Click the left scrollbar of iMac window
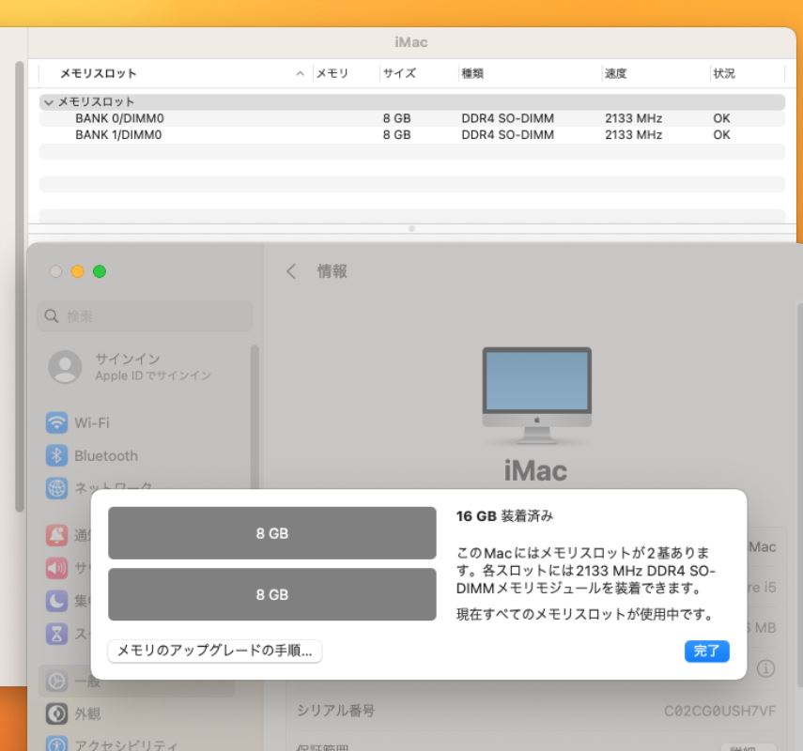The height and width of the screenshot is (751, 803). [x=20, y=286]
